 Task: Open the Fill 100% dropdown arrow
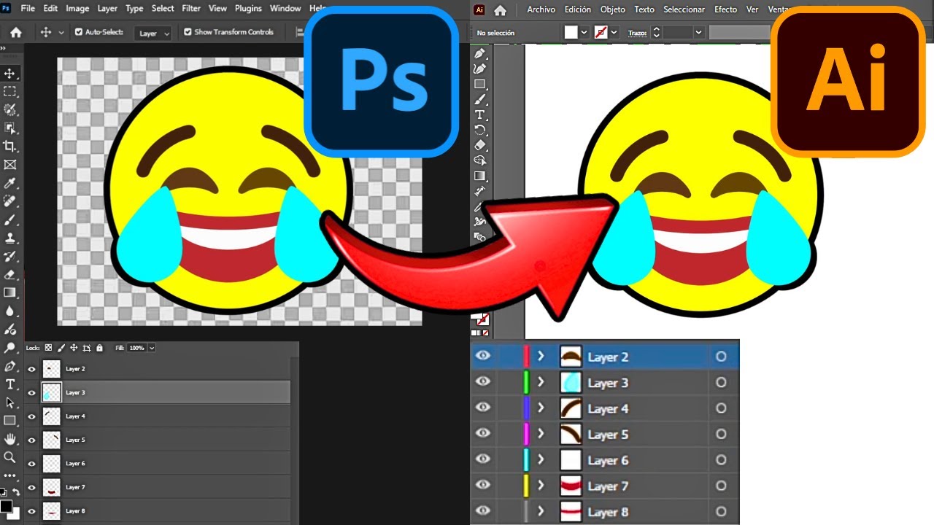152,349
